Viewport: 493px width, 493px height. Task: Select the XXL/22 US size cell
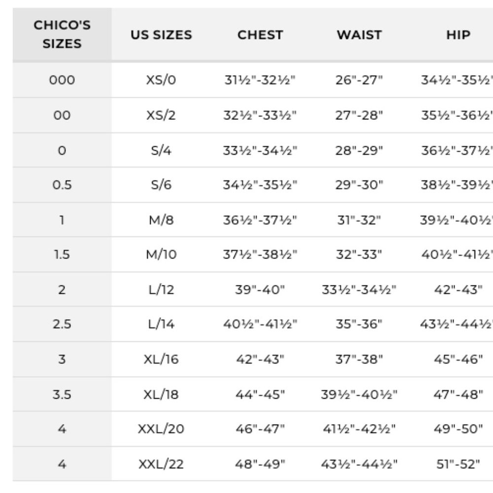click(x=161, y=464)
